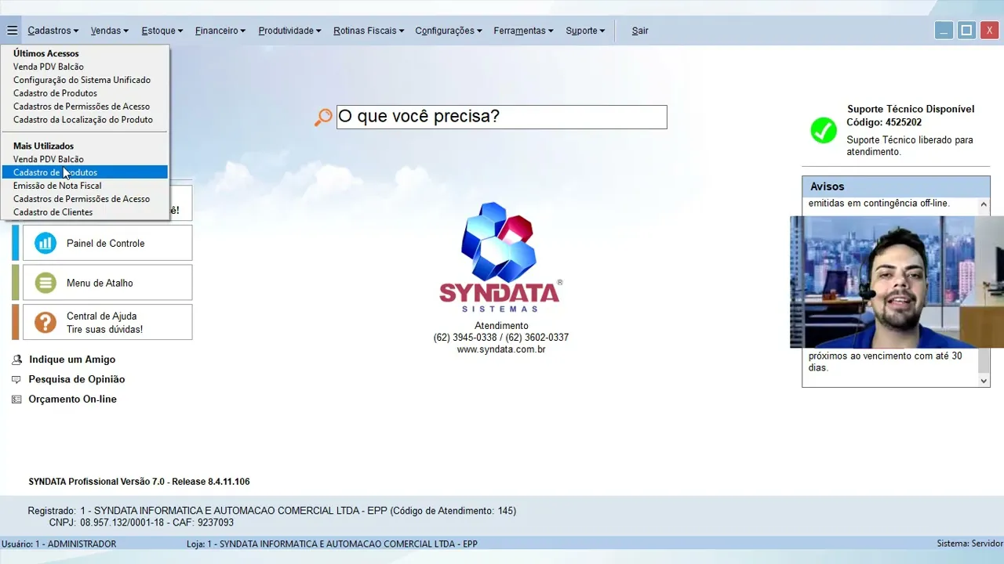Image resolution: width=1004 pixels, height=564 pixels.
Task: Open the Vendas dropdown menu
Action: [110, 31]
